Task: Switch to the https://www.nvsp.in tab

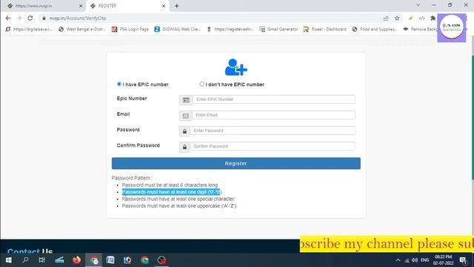Action: click(x=42, y=6)
